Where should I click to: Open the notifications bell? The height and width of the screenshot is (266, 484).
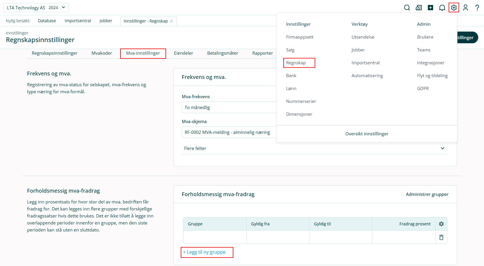click(442, 8)
